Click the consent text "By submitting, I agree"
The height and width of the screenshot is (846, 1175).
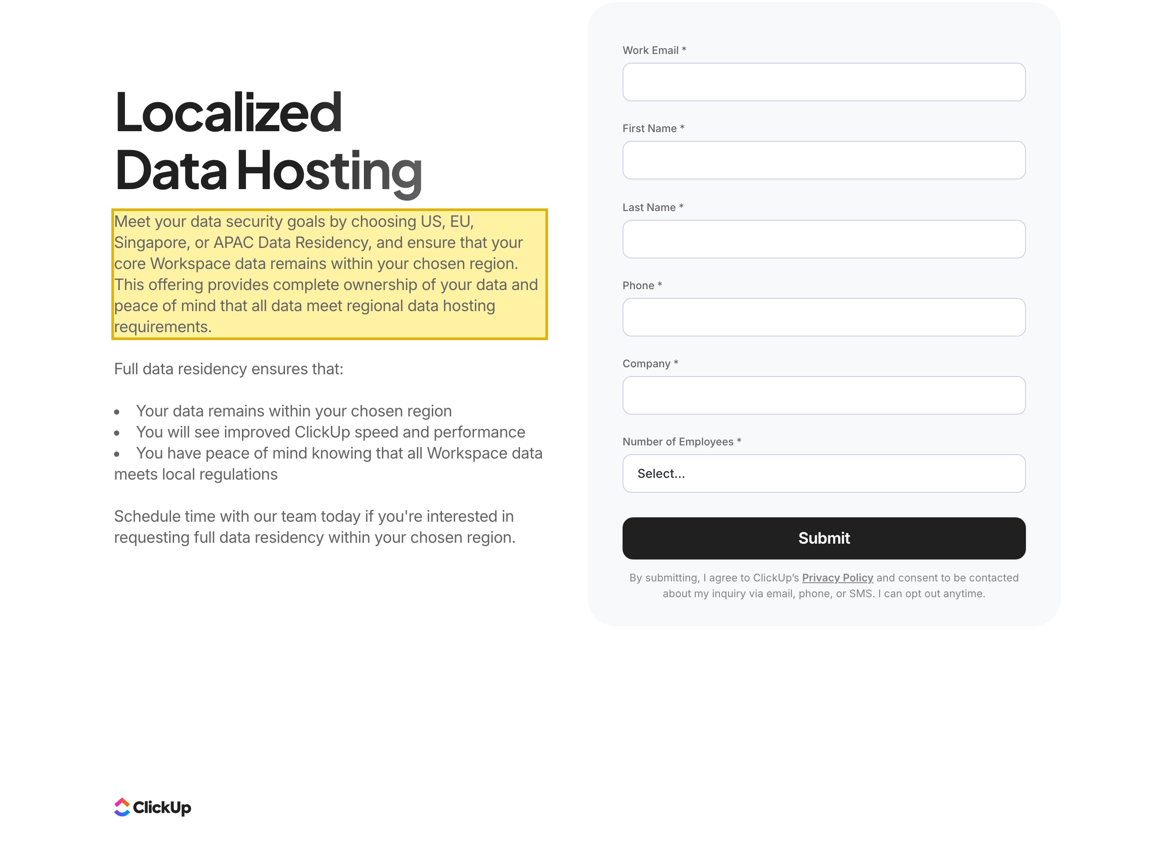[824, 586]
